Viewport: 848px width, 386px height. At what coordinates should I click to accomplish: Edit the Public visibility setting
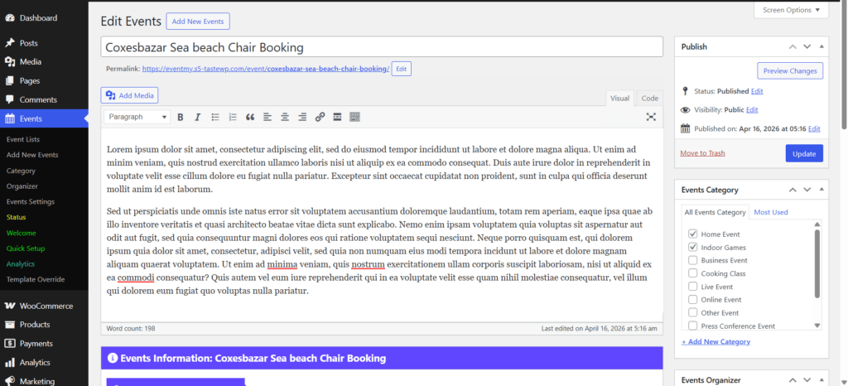tap(752, 109)
